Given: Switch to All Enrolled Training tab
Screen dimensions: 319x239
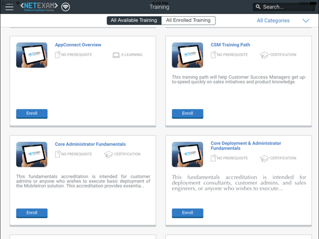Looking at the screenshot, I should tap(188, 20).
